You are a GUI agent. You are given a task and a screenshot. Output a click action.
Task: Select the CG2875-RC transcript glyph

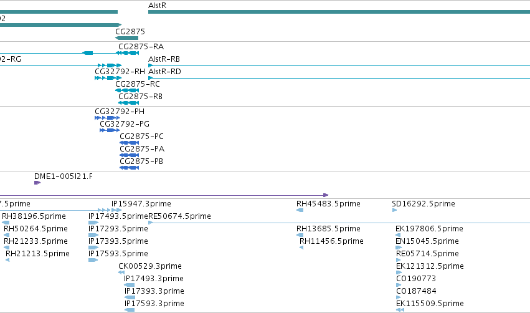[127, 90]
